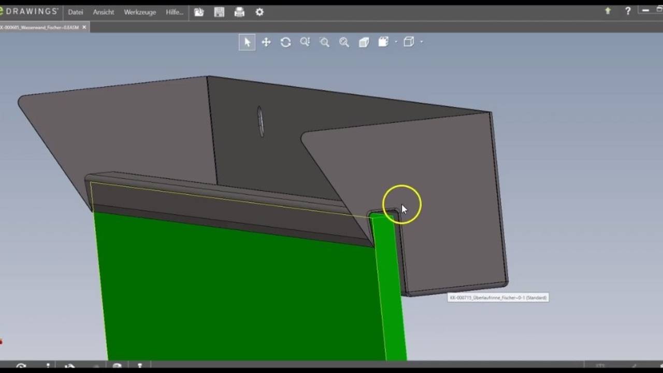Select the arrow selection tool
Image resolution: width=663 pixels, height=373 pixels.
click(247, 42)
